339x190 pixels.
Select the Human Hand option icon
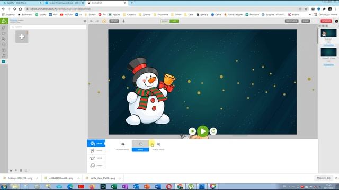tap(122, 144)
